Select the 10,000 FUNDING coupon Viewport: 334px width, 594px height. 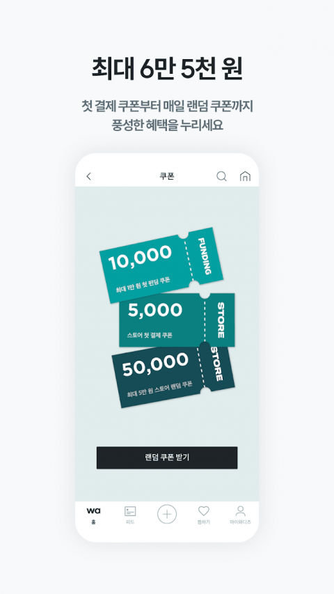(161, 265)
